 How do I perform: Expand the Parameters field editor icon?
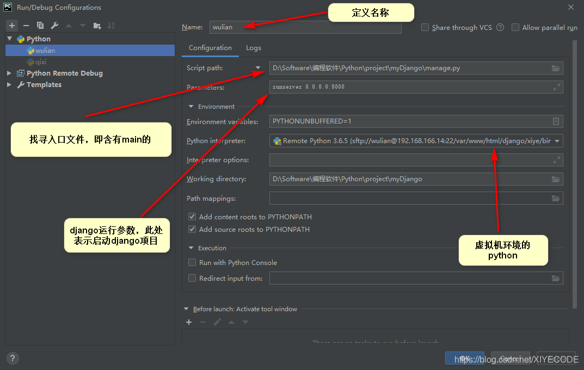(556, 87)
